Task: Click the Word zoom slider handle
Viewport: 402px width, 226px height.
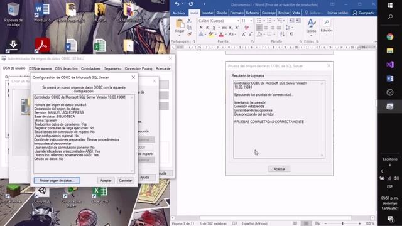Action: [342, 223]
